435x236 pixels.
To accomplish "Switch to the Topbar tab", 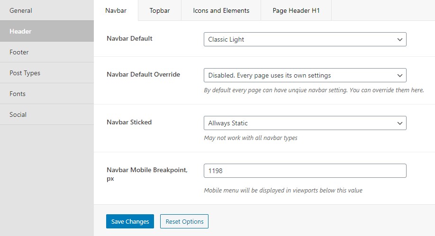I will 160,10.
